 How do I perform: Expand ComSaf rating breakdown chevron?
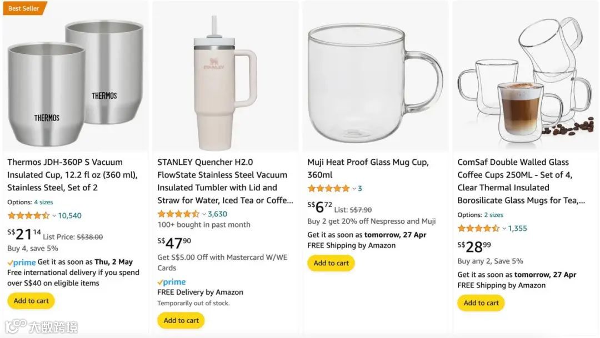click(x=504, y=228)
